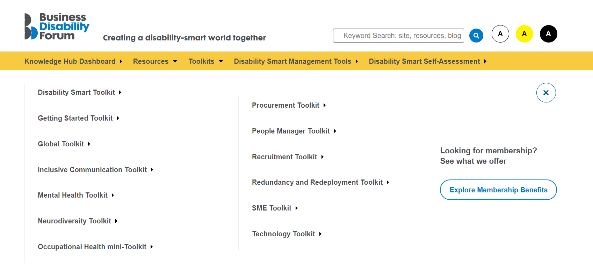Go to the Global Toolkit
Viewport: 593px width, 268px height.
point(61,144)
